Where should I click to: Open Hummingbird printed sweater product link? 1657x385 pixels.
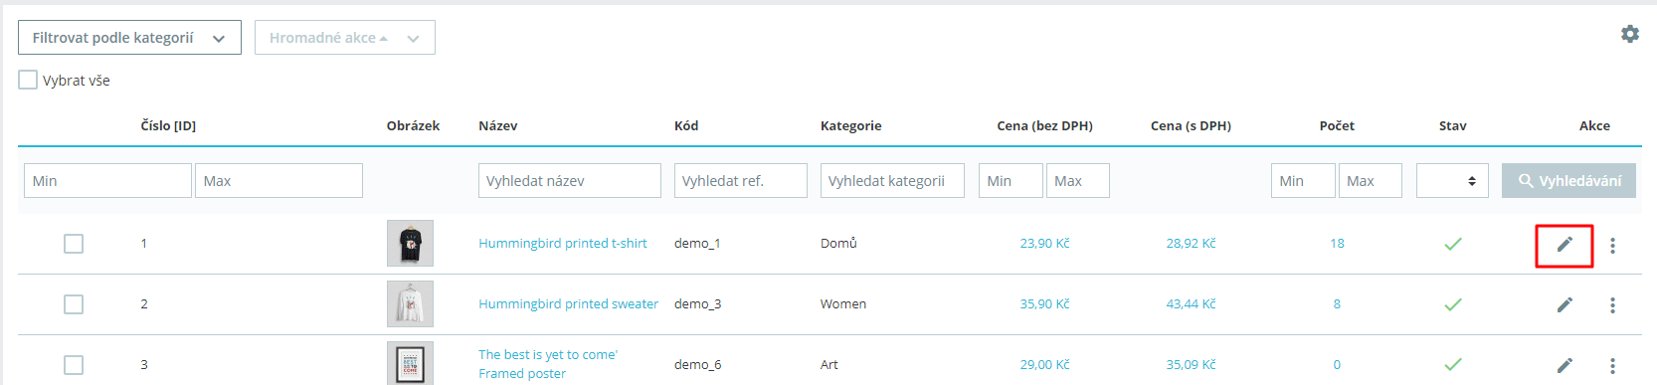[568, 304]
